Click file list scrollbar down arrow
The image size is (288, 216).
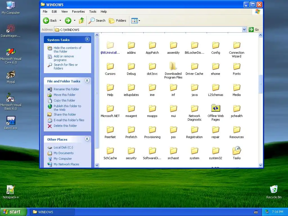pos(260,165)
